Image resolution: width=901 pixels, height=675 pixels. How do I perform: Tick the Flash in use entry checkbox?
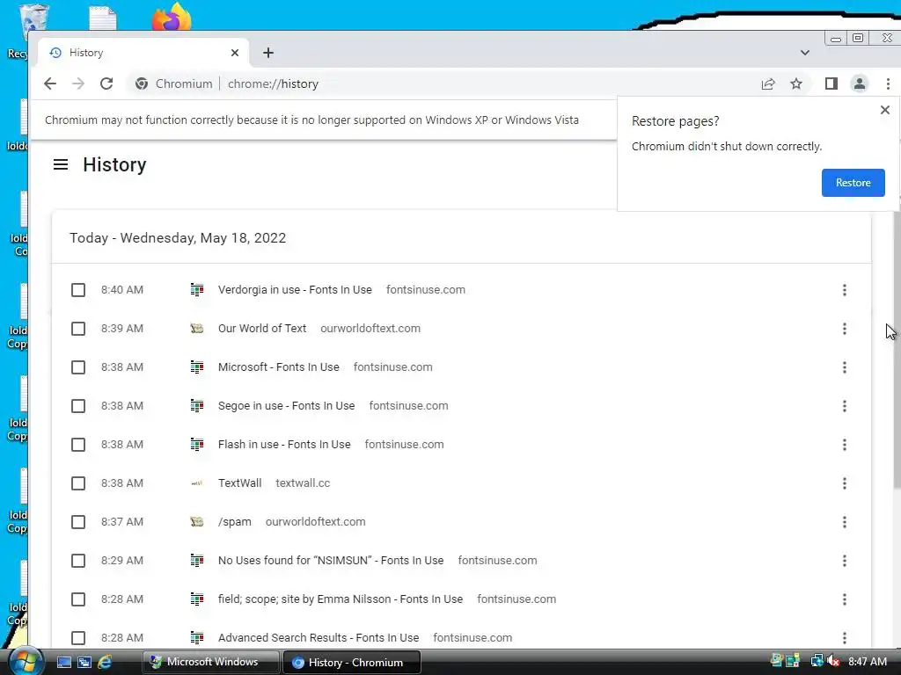coord(78,444)
